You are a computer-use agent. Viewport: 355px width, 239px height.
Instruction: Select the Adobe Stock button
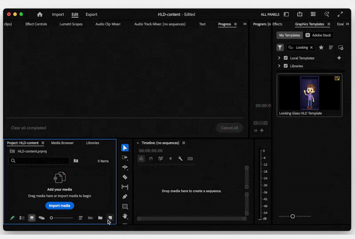point(318,35)
